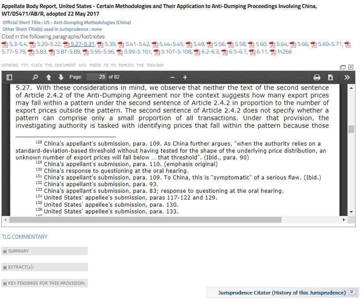Open paragraph 5.49 link
Screen dimensions: 364x307
click(x=199, y=44)
